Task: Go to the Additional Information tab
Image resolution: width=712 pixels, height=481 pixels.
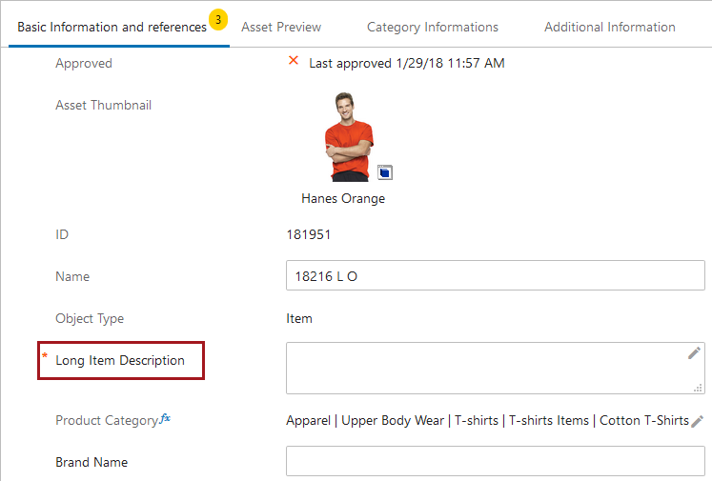Action: tap(609, 27)
